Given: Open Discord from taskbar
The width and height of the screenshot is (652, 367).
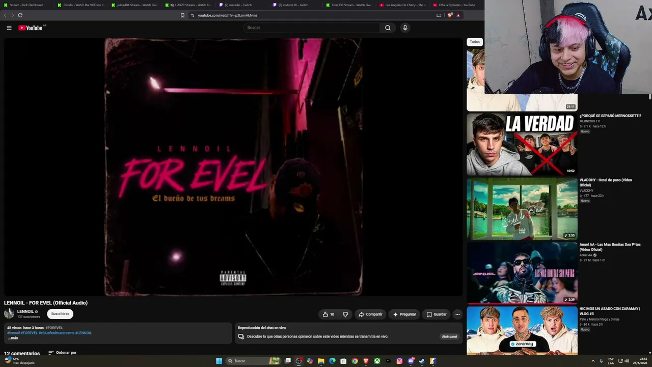Looking at the screenshot, I should click(x=411, y=361).
